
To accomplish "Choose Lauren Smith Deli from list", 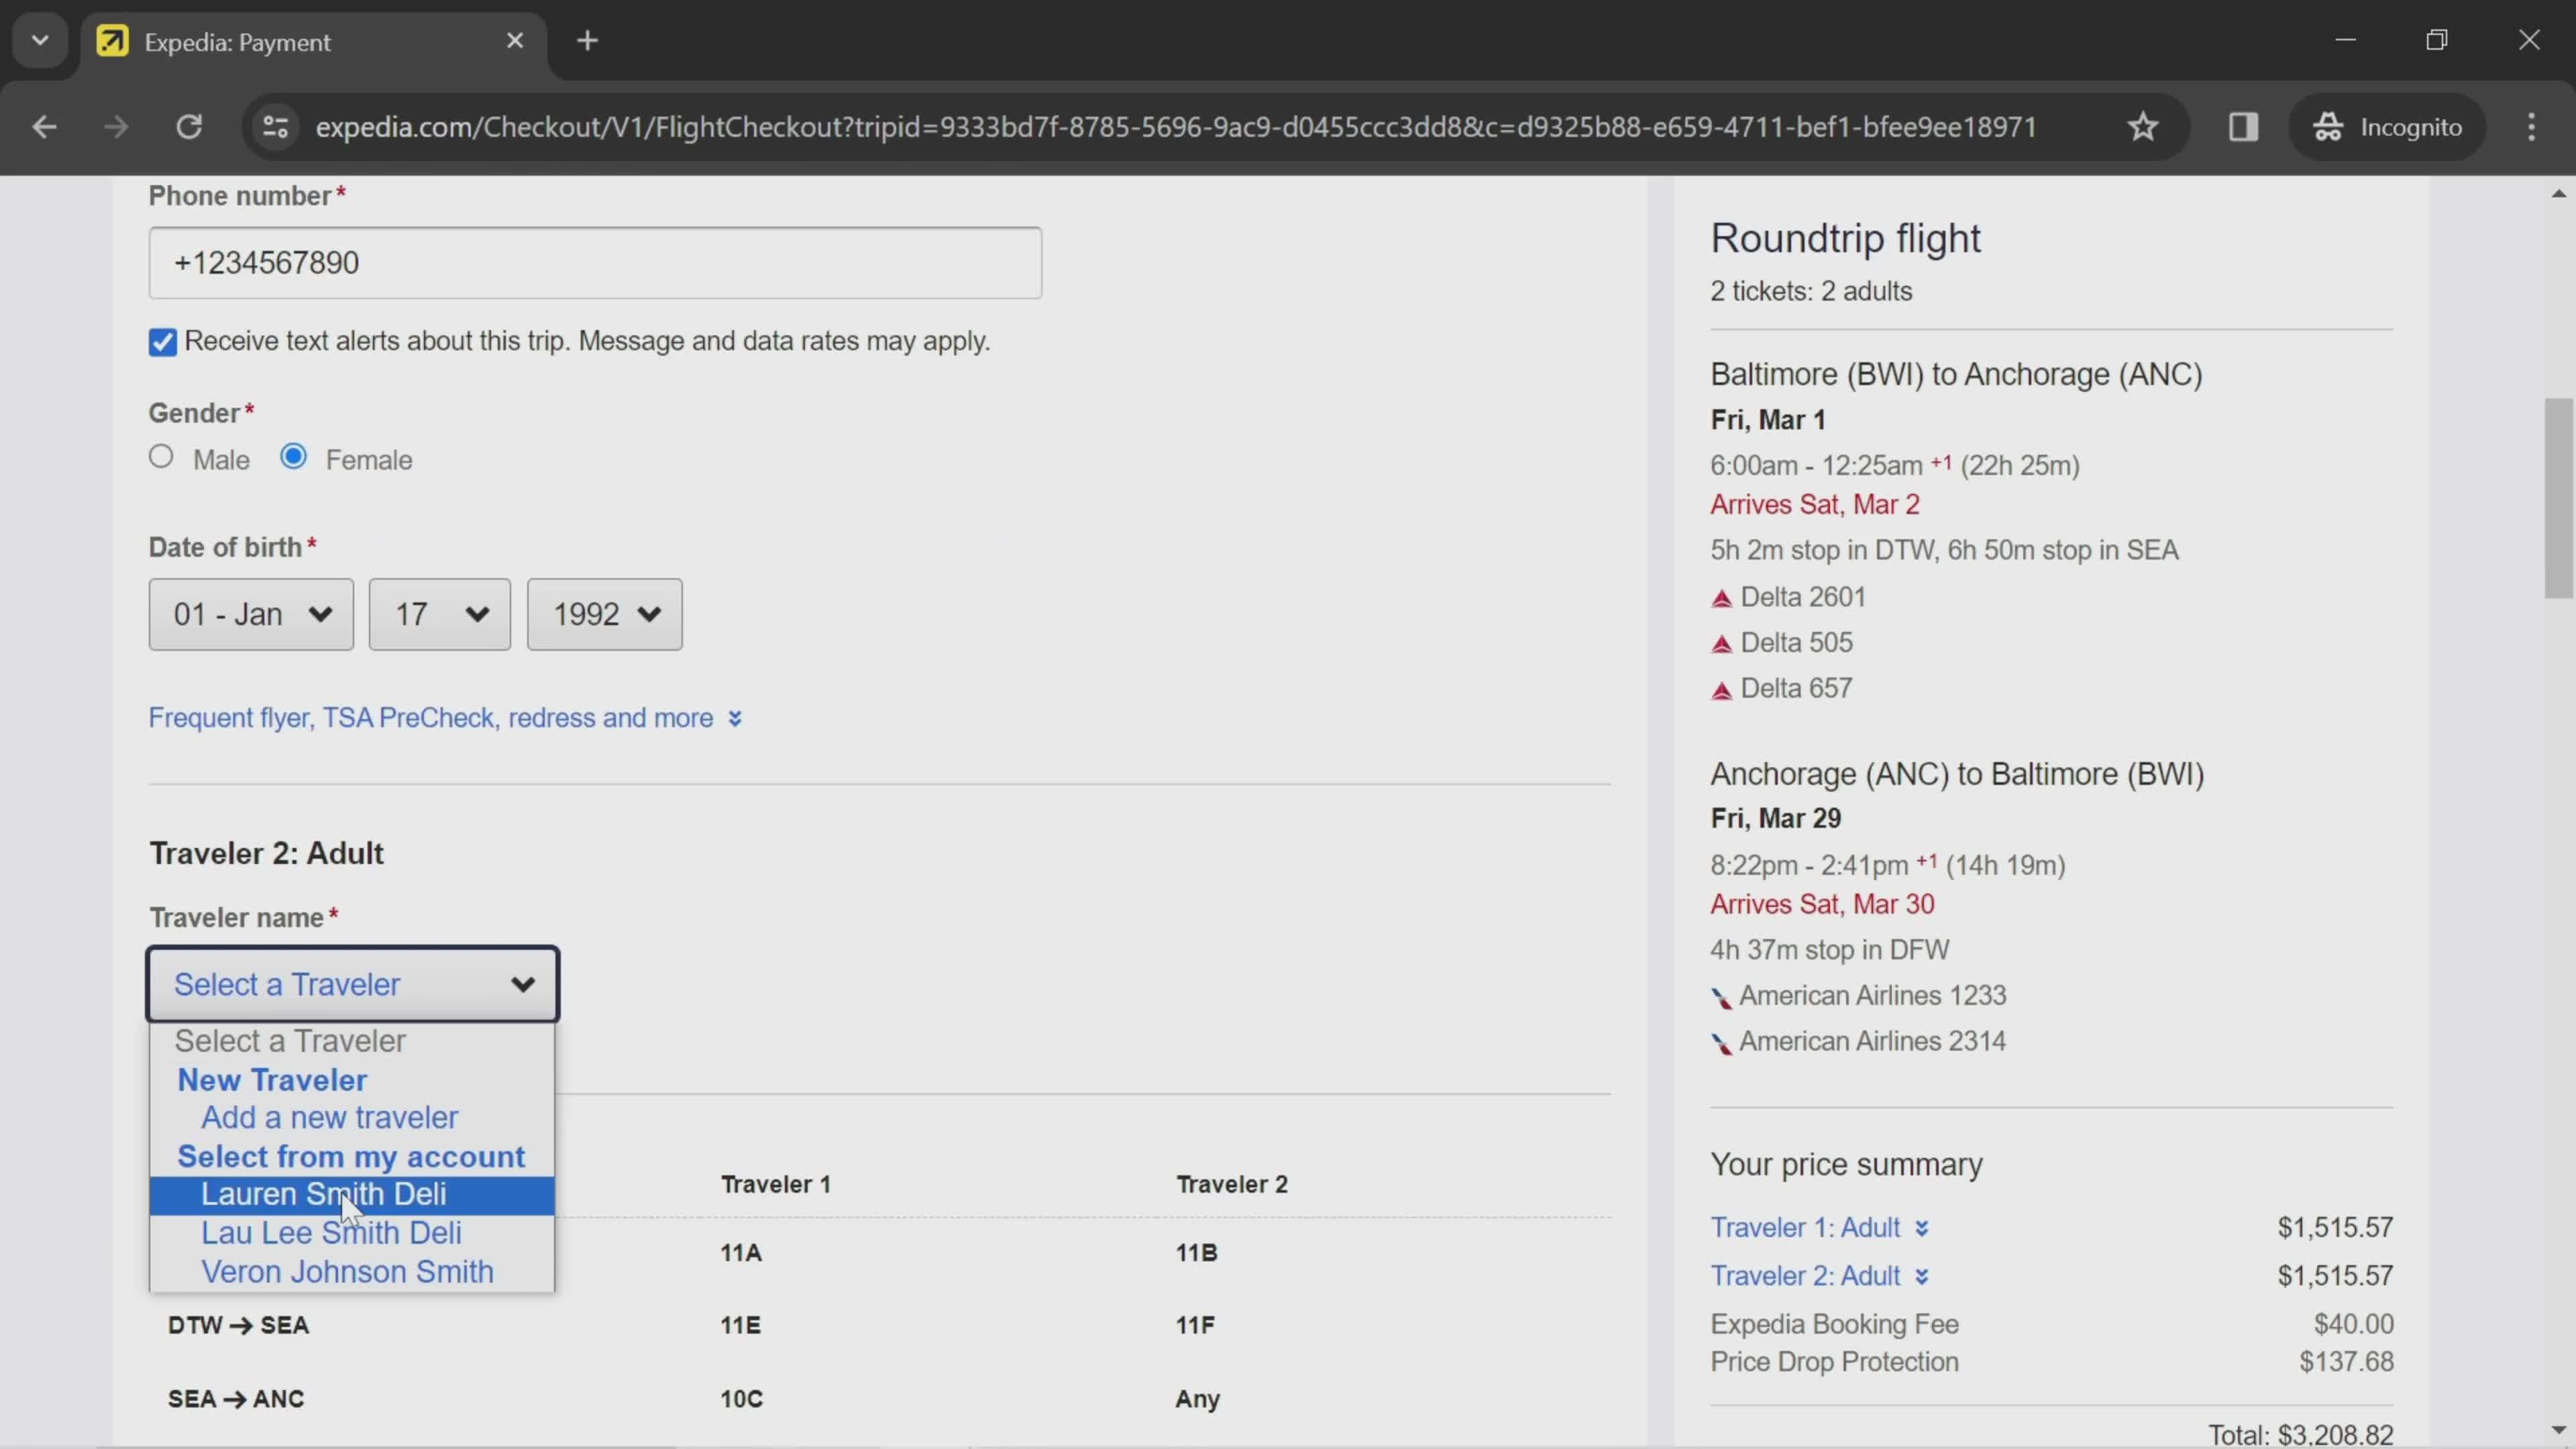I will pos(352,1194).
